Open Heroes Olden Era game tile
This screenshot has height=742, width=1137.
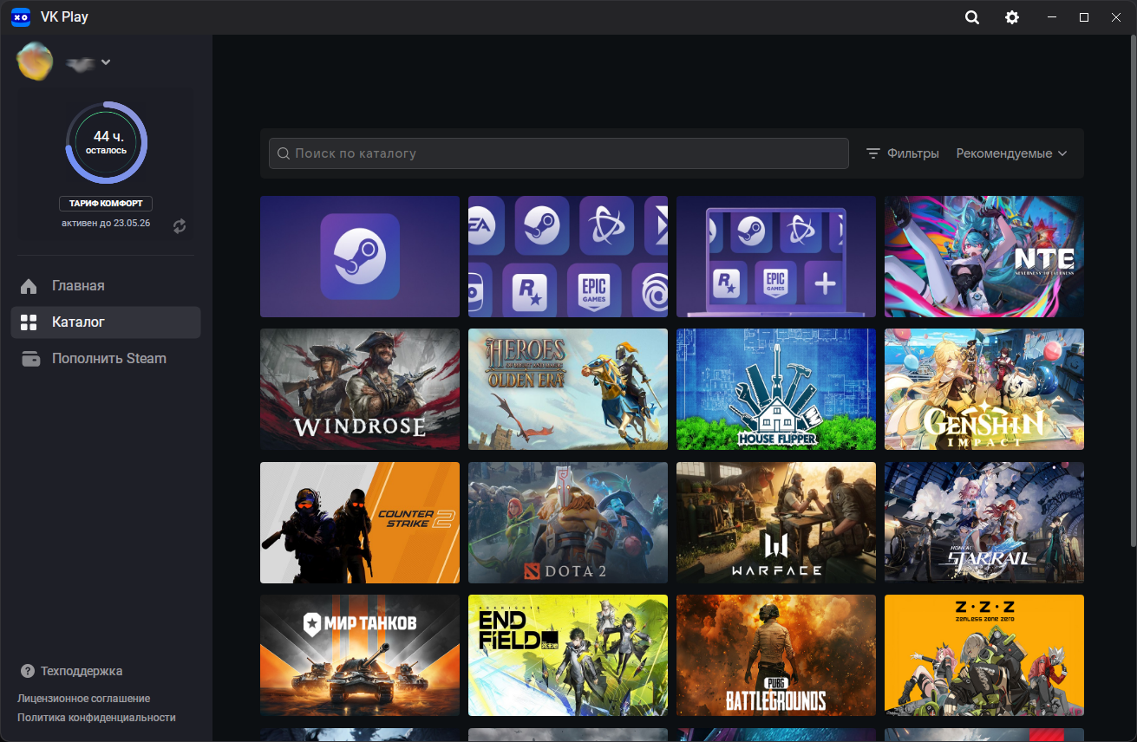(568, 389)
